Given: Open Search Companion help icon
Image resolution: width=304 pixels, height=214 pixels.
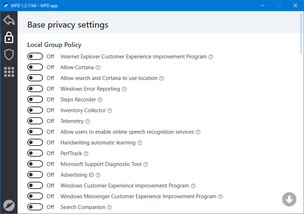Looking at the screenshot, I should pos(109,208).
